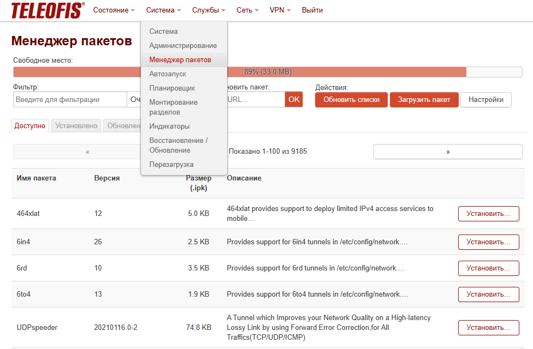Click the filter input field
This screenshot has height=349, width=533.
[x=70, y=100]
